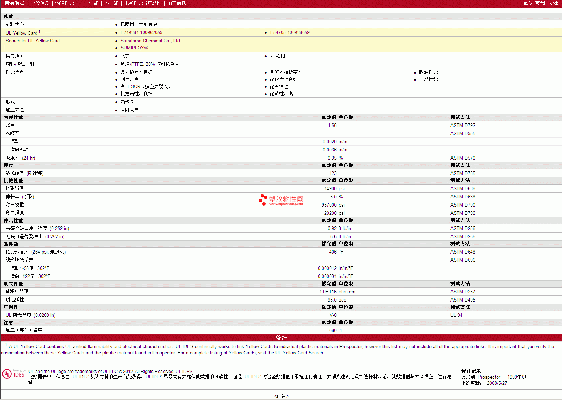Open the 所有数据 tab
The image size is (562, 400).
click(x=15, y=4)
